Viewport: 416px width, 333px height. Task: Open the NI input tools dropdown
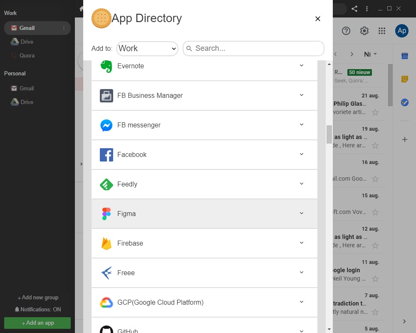click(x=370, y=54)
